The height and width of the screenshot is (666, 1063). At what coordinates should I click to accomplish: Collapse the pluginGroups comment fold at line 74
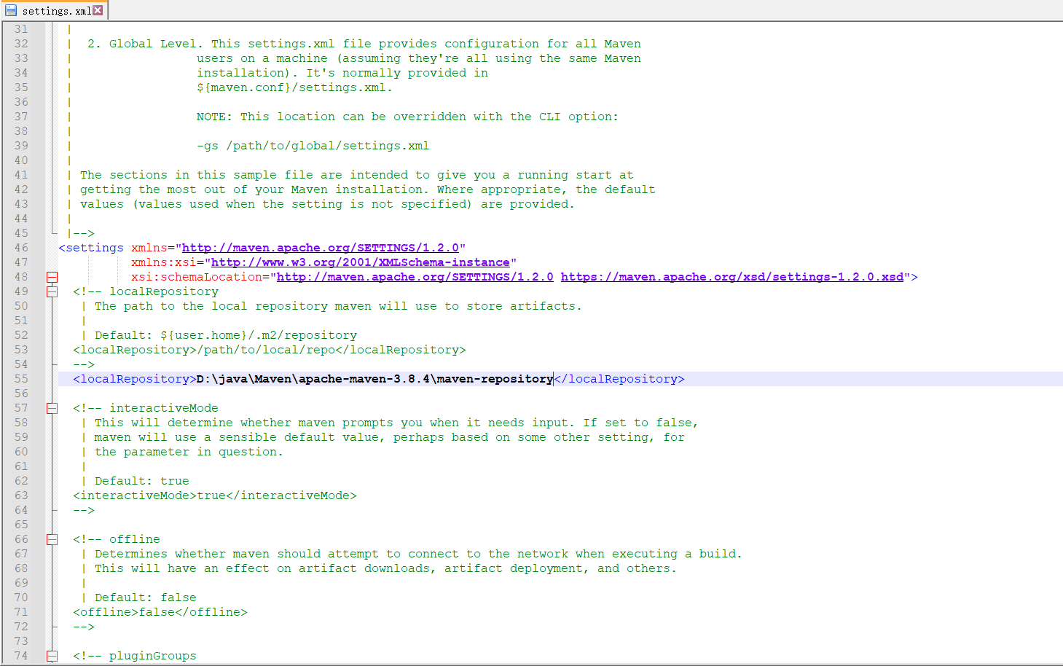[x=52, y=656]
